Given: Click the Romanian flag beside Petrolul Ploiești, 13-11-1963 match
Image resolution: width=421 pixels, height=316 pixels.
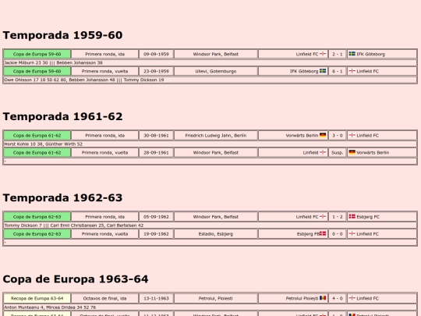Looking at the screenshot, I should (323, 298).
